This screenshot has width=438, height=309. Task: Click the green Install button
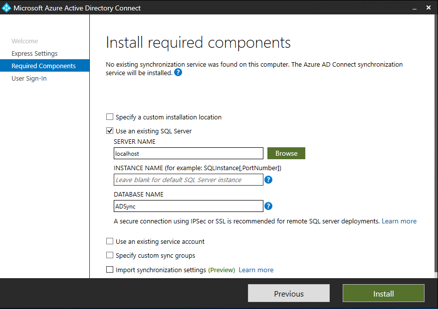click(x=384, y=293)
